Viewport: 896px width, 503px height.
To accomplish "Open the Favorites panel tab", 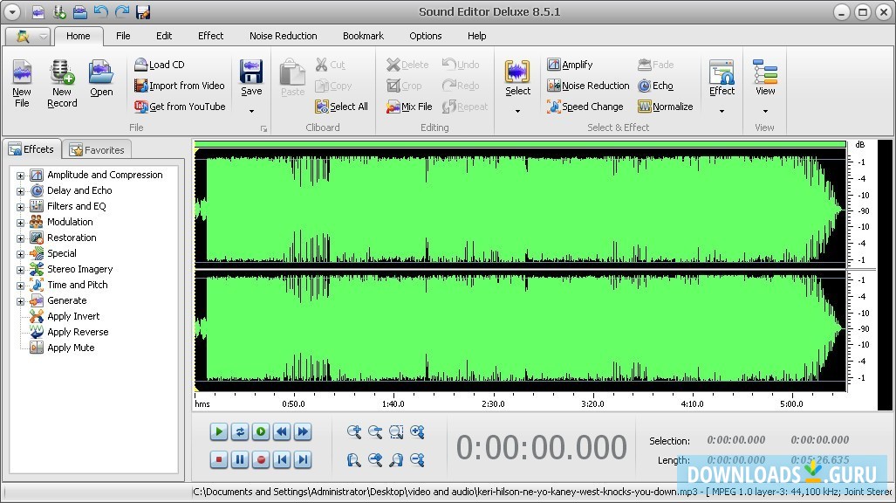I will point(97,150).
